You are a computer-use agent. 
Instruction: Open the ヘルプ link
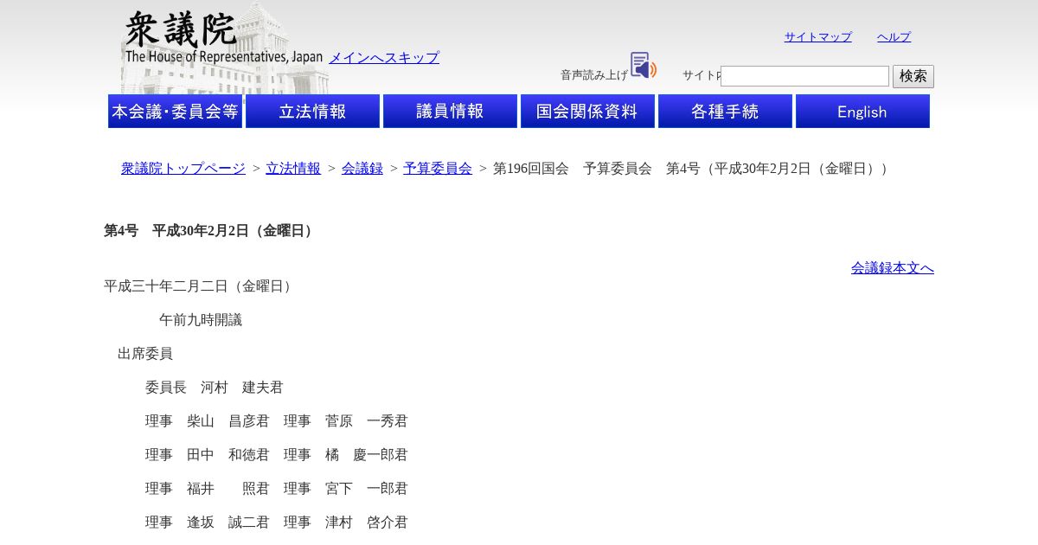click(894, 37)
